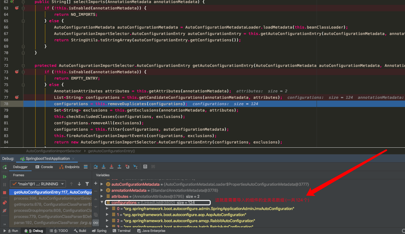Screen dimensions: 405x234
Task: Select frame process:396 AutoConfigurationImportSelector
Action: coord(50,198)
